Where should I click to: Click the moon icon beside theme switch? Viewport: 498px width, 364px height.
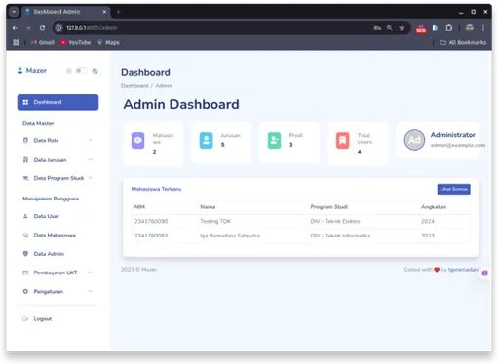tap(95, 71)
